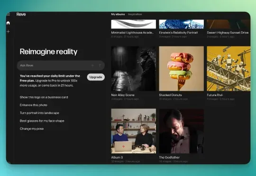256x176 pixels.
Task: Open the Album 3 thumbnail
Action: [x=134, y=131]
